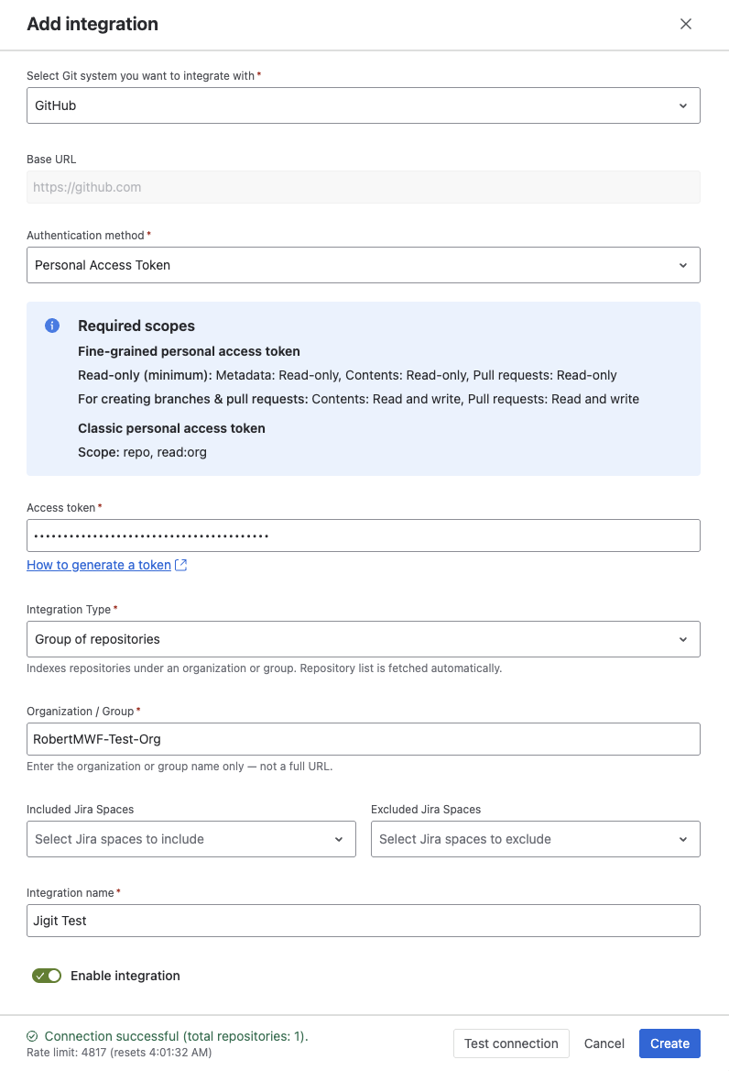
Task: Click the Cancel button
Action: (x=604, y=1043)
